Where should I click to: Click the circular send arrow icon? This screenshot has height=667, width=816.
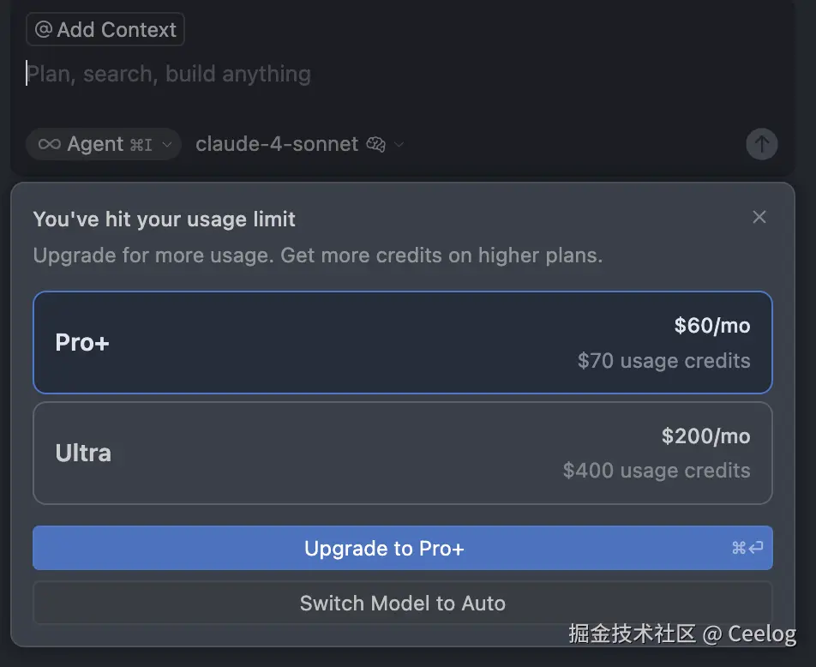[x=761, y=144]
